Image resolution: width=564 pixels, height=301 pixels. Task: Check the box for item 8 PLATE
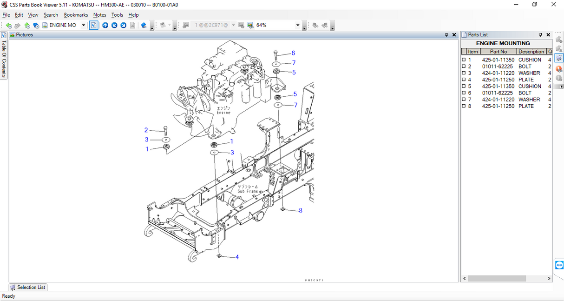[x=464, y=106]
